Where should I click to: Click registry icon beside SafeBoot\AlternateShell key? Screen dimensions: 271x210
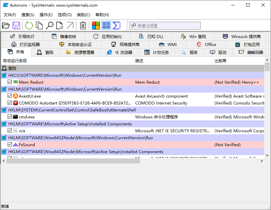4,110
